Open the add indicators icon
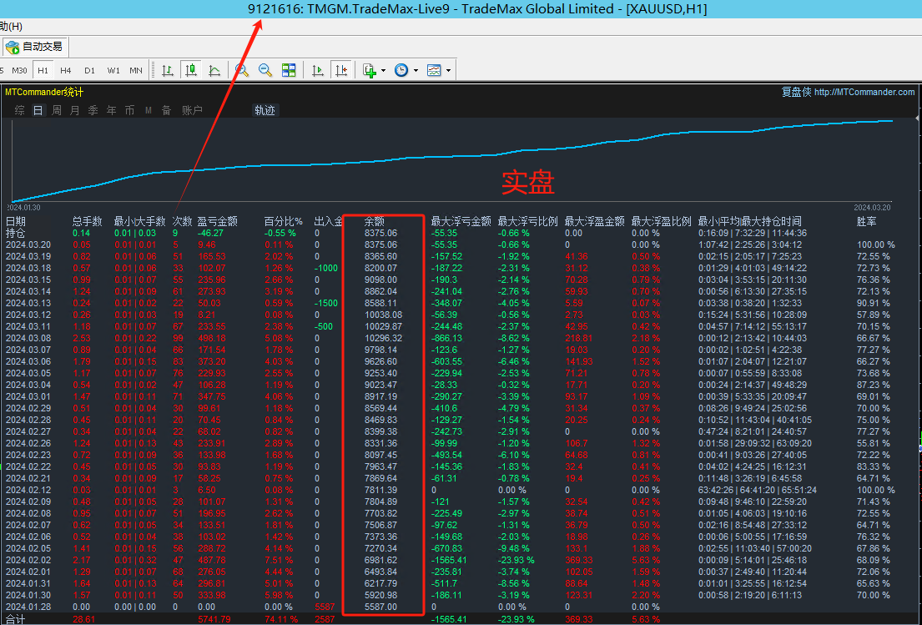This screenshot has width=922, height=625. pos(370,71)
